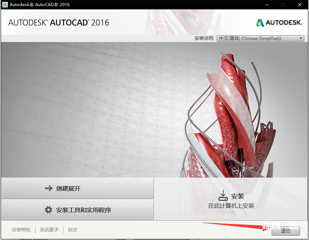Open the 自述 readme link
309x240 pixels.
[x=72, y=230]
